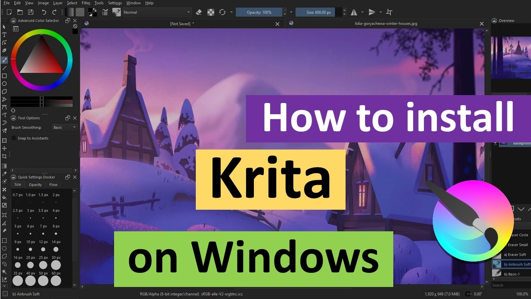Select the Calligraphy pen tool
The image size is (531, 299).
click(5, 50)
